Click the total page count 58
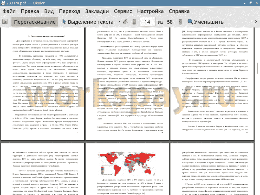 coord(170,22)
